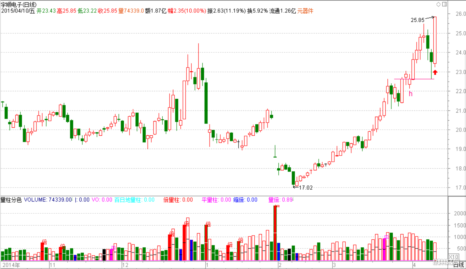Click the turnover rate 换5.92%
Viewport: 466px width, 269px height.
(x=257, y=11)
